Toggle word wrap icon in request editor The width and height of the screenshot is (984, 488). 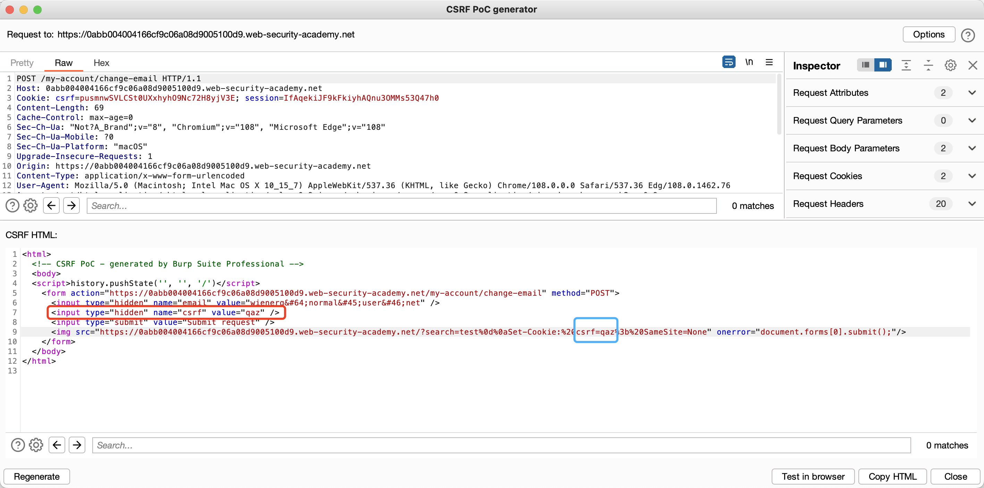(728, 62)
